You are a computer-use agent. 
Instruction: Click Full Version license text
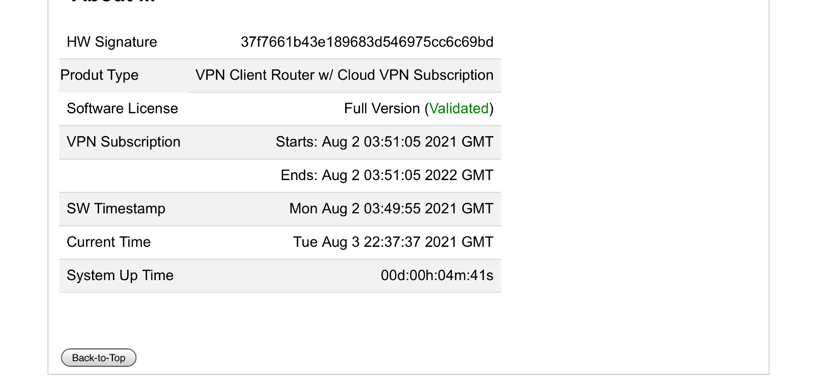point(382,108)
